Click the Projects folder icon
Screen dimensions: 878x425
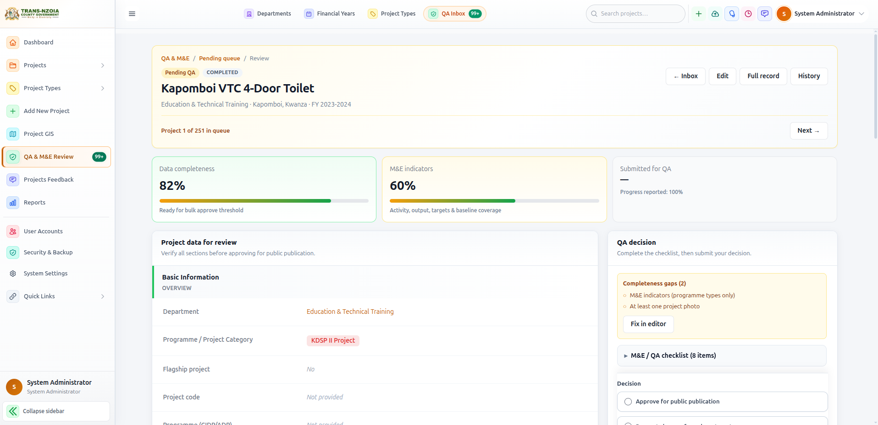(13, 65)
